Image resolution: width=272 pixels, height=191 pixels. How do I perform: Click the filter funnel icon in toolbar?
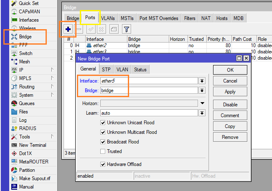point(126,29)
